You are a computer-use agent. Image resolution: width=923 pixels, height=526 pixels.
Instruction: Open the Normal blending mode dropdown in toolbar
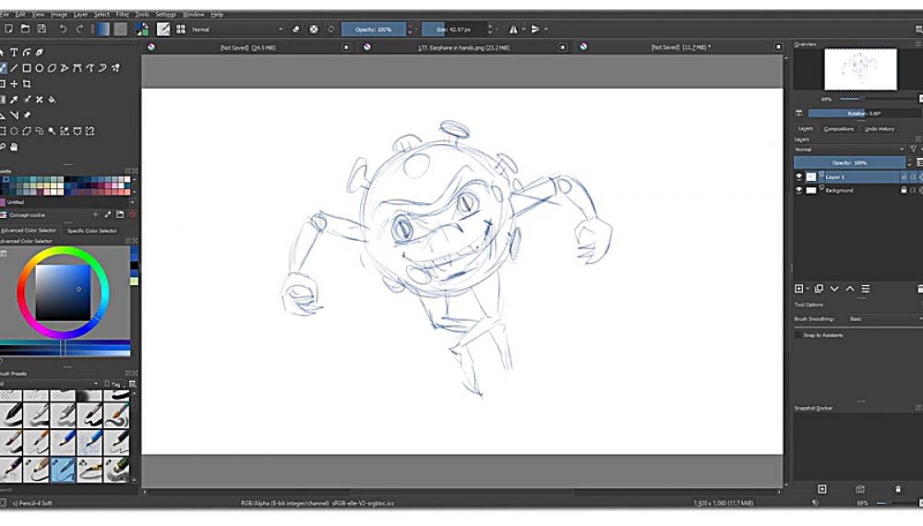click(x=233, y=30)
